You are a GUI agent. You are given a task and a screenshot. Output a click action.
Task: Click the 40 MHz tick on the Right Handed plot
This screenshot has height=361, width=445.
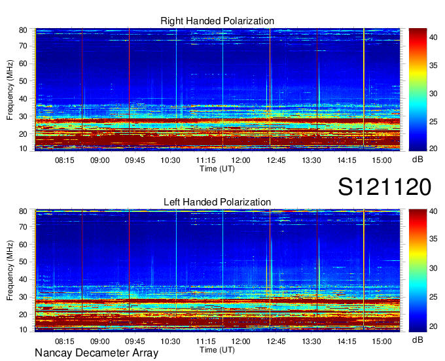tap(23, 99)
